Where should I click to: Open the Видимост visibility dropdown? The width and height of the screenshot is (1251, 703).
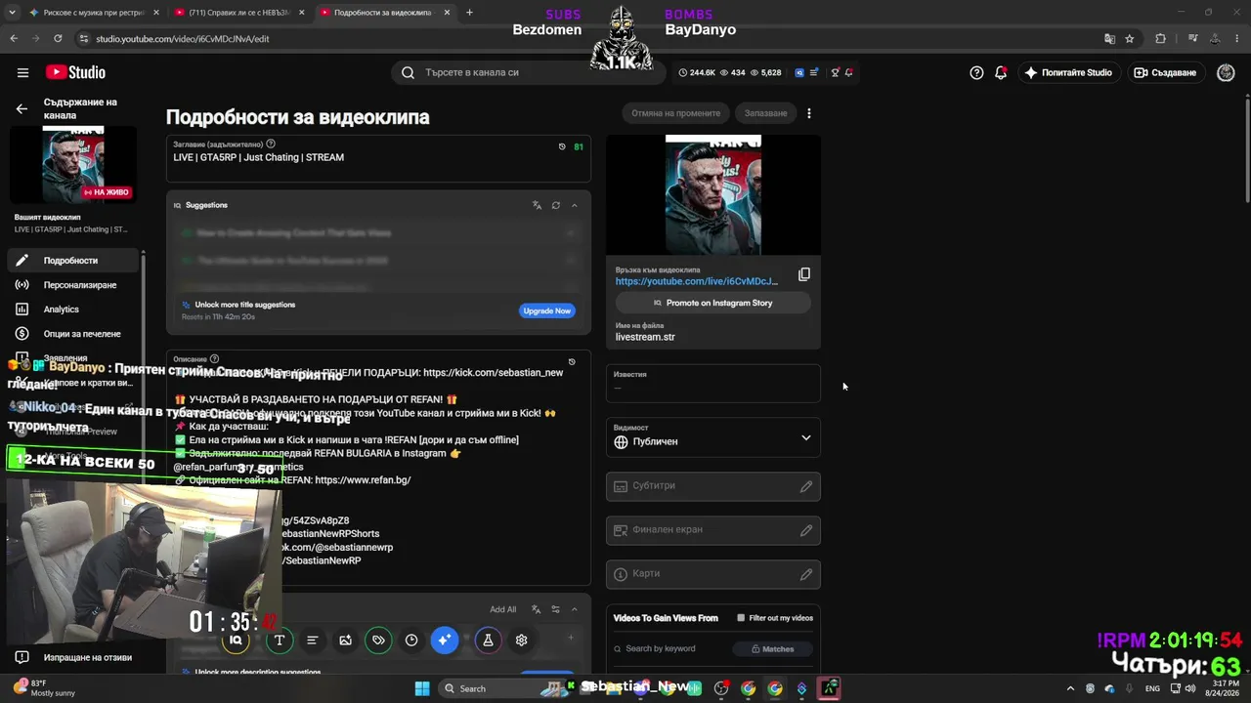click(713, 436)
